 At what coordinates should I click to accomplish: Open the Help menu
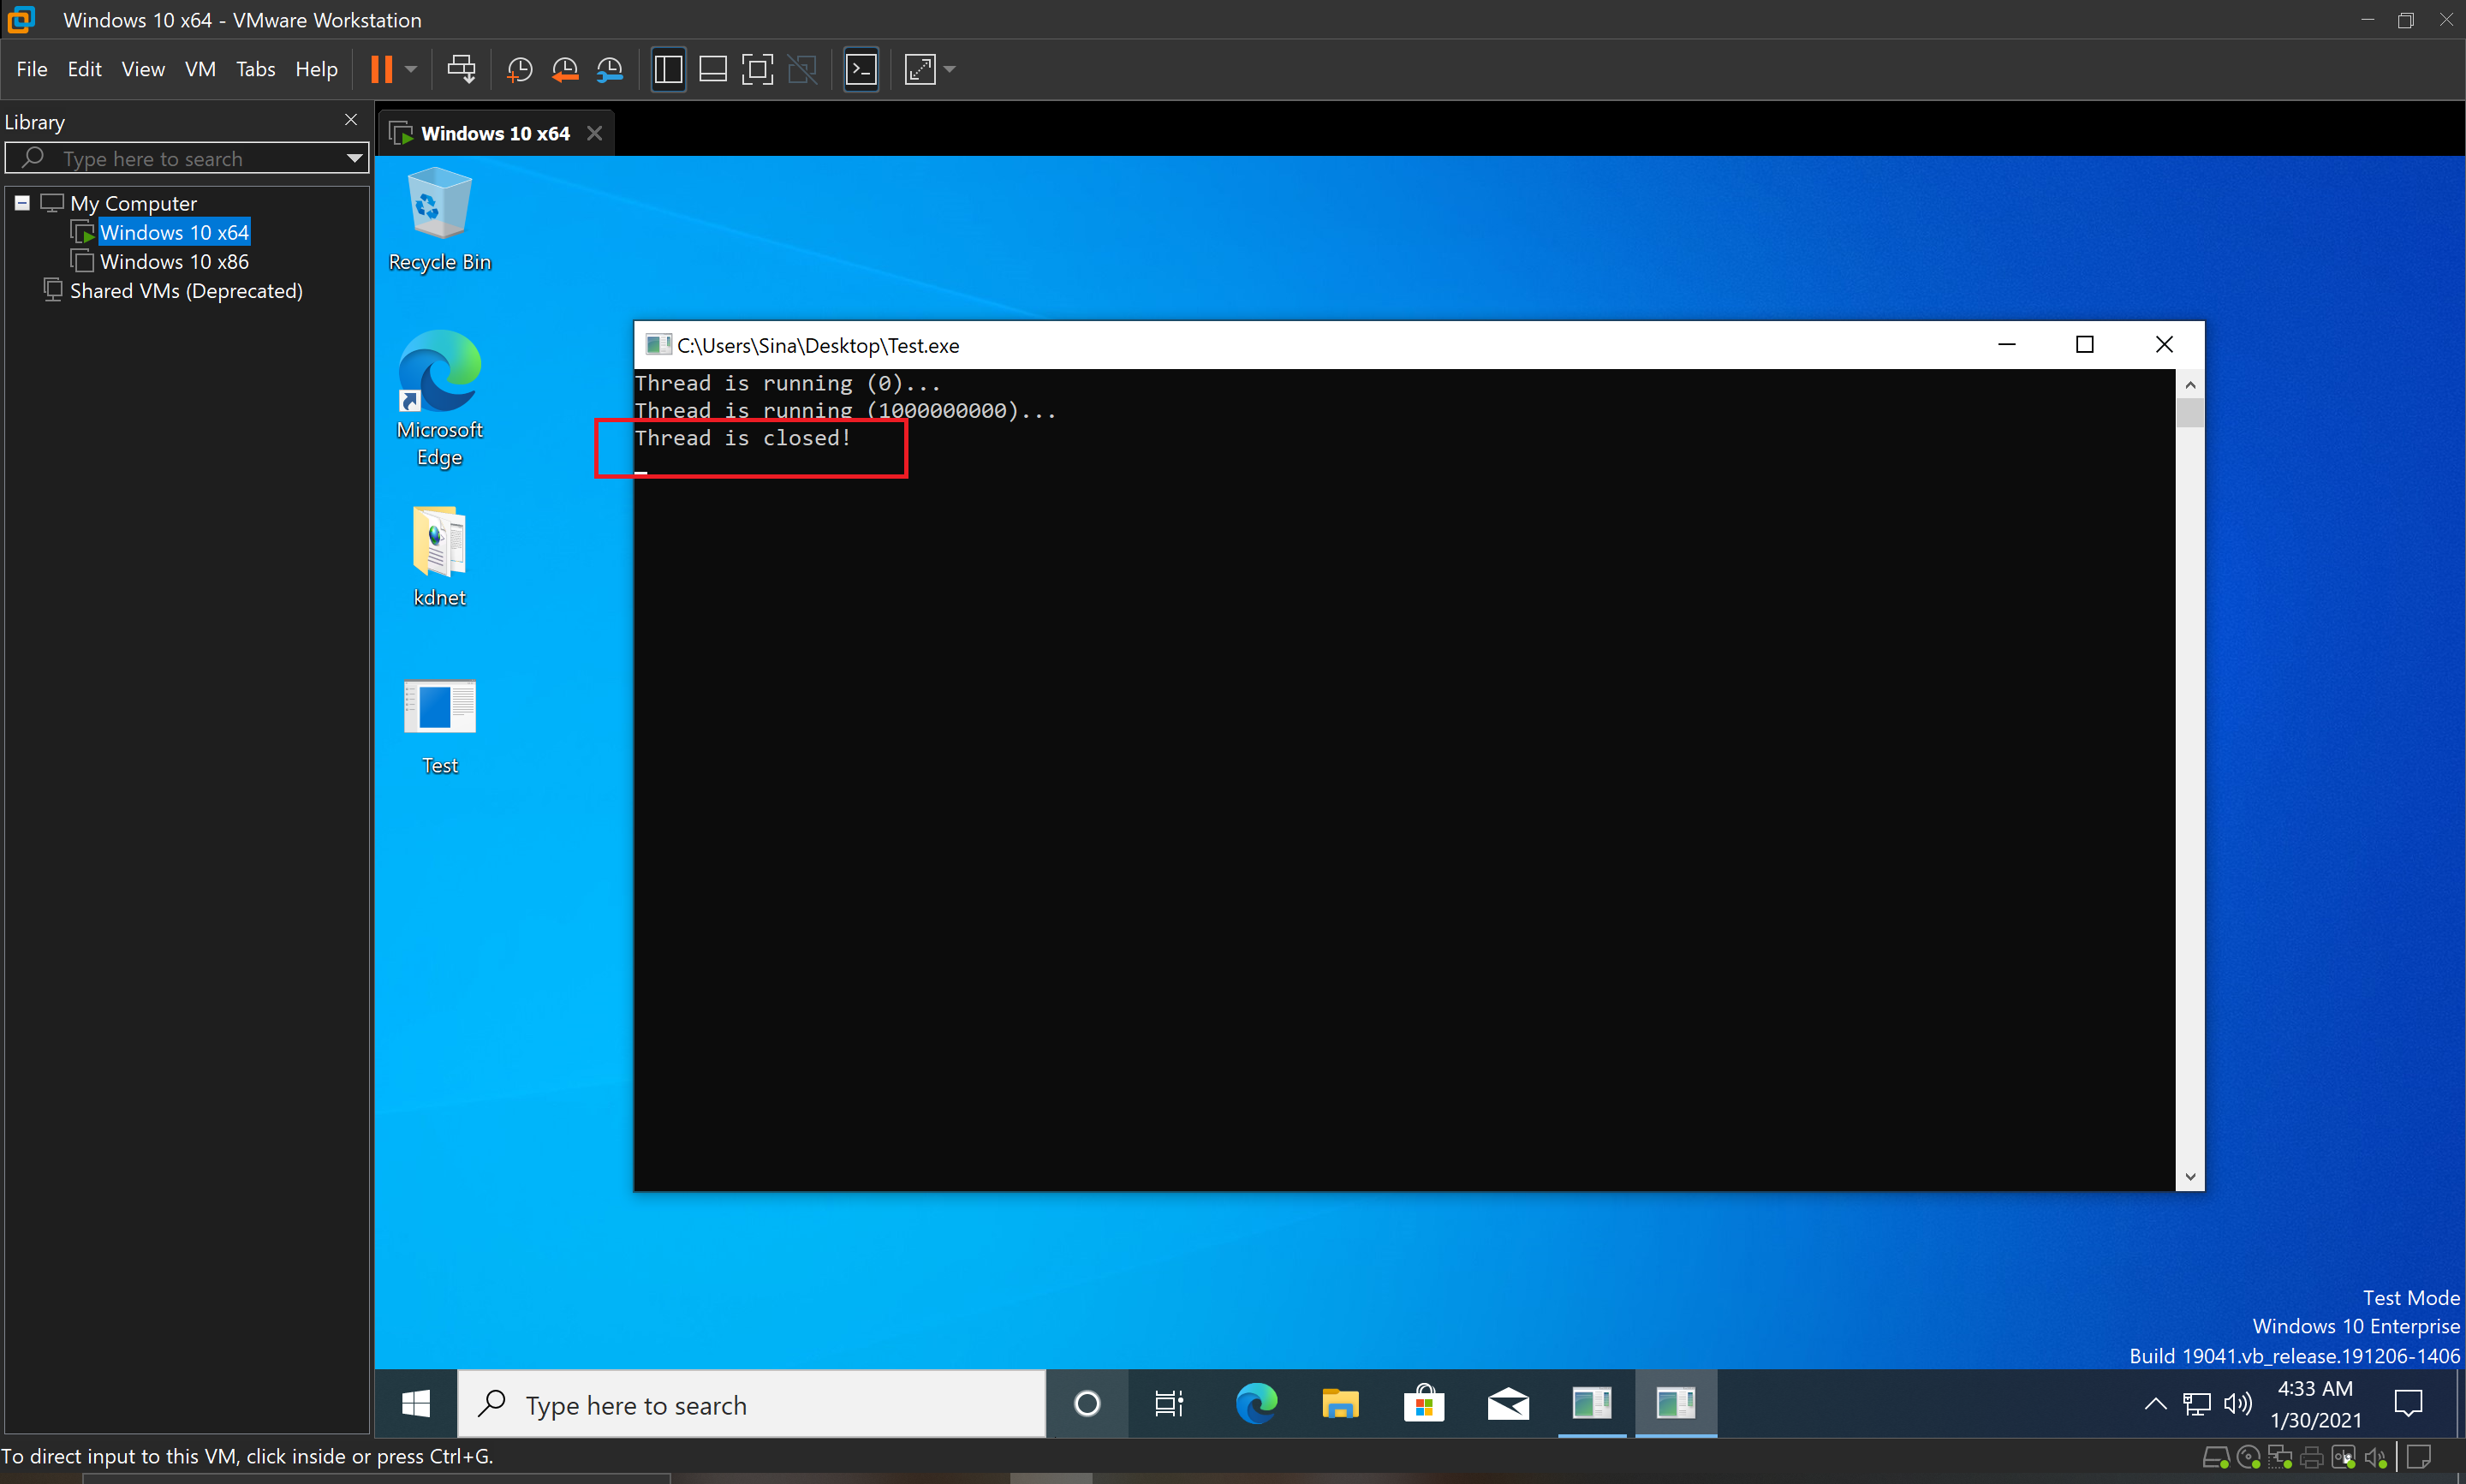[x=316, y=69]
